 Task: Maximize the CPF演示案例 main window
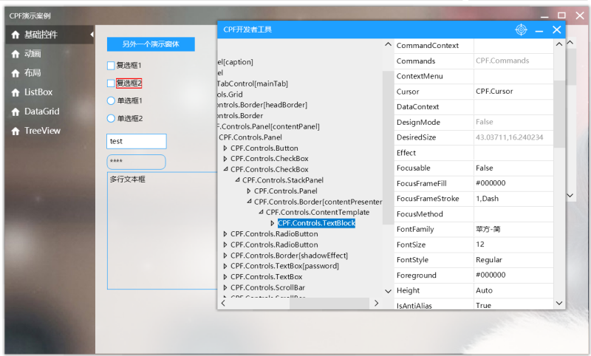tap(561, 16)
